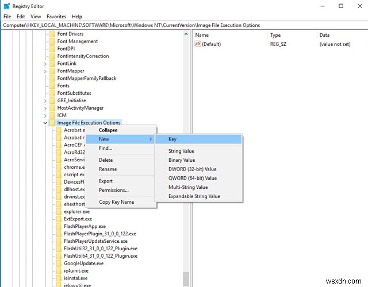Select Export in the context menu
Image resolution: width=368 pixels, height=287 pixels.
(x=121, y=181)
